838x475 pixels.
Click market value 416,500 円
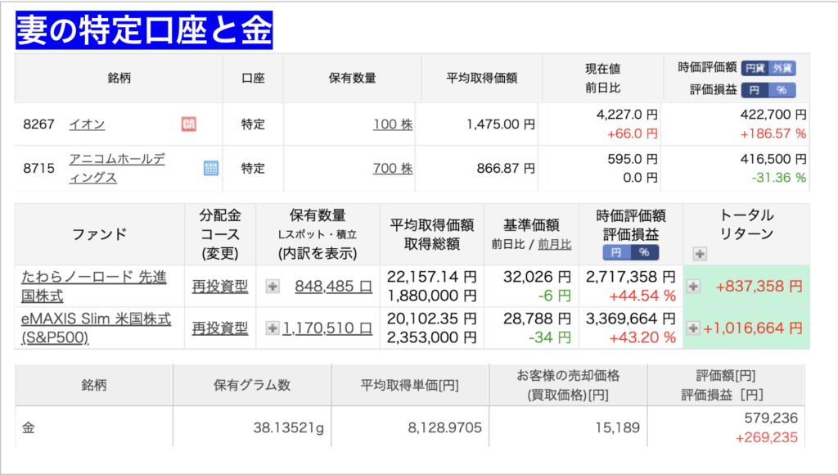point(773,159)
